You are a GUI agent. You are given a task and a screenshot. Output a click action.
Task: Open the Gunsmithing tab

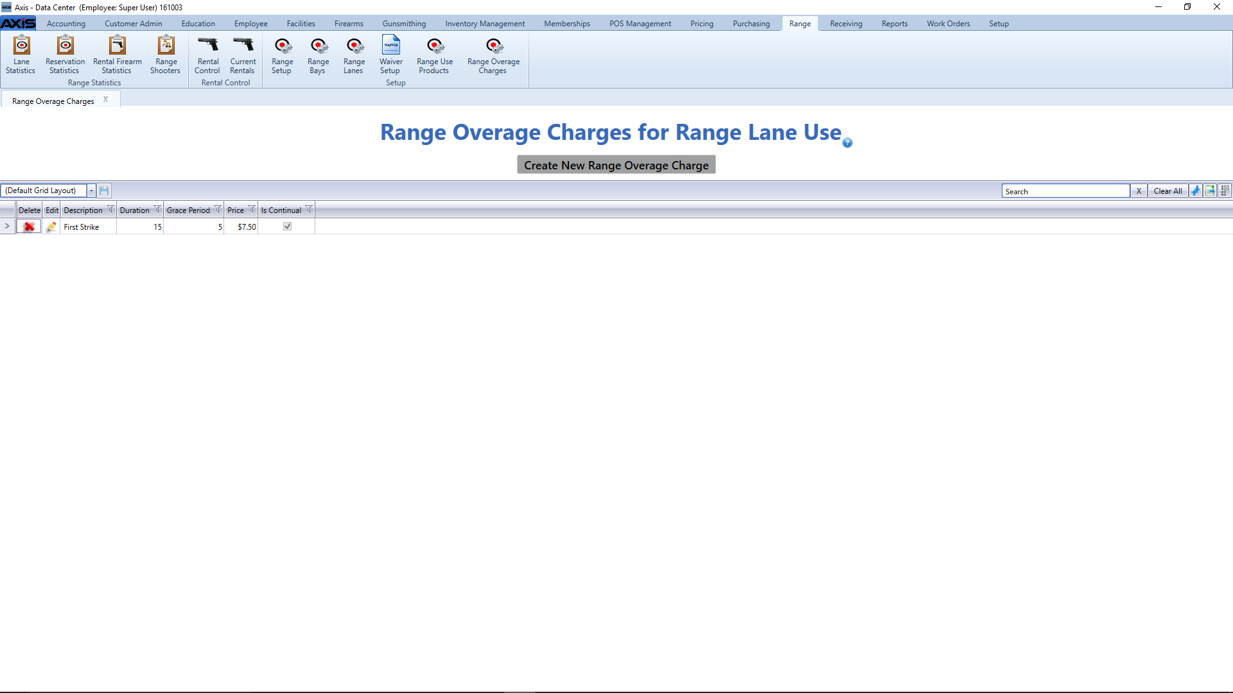404,24
